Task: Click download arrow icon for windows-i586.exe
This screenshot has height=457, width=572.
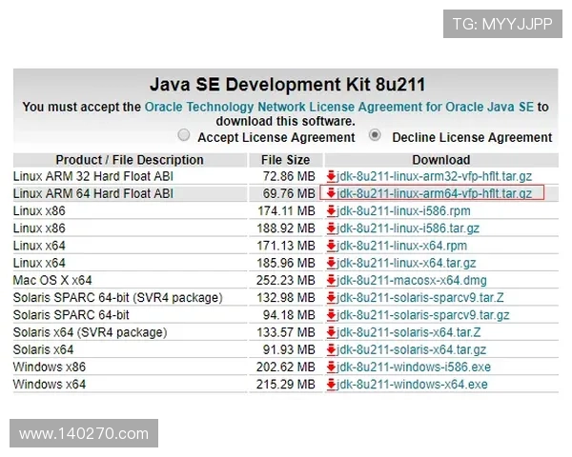Action: tap(331, 367)
